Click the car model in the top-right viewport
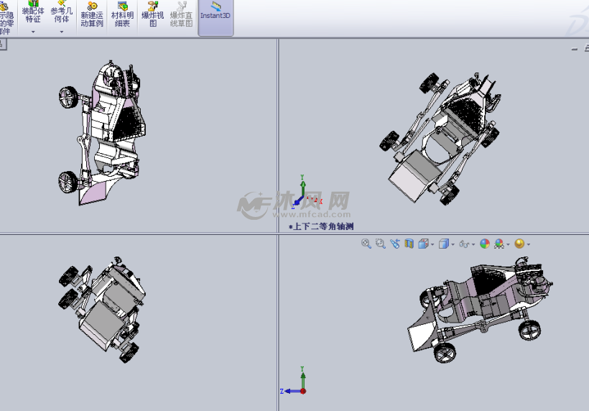The image size is (589, 411). pyautogui.click(x=438, y=137)
